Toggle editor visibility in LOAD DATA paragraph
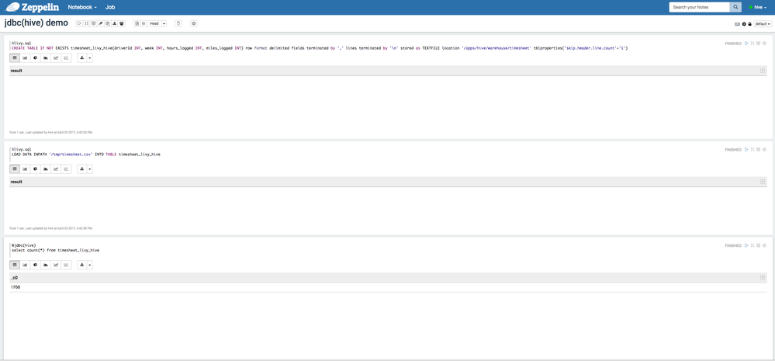 pos(753,149)
